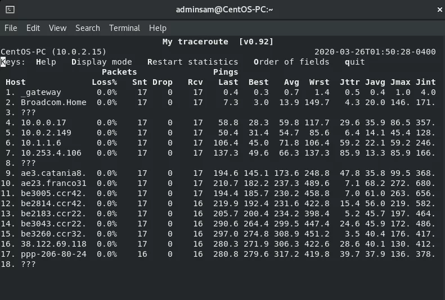
Task: Open the Edit menu
Action: tap(33, 28)
